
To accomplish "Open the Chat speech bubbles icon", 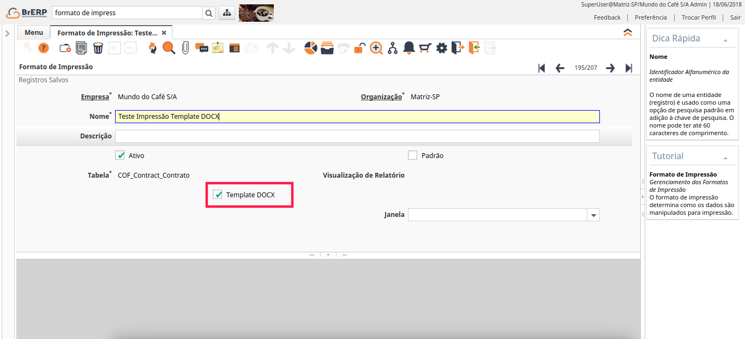I will [x=202, y=48].
